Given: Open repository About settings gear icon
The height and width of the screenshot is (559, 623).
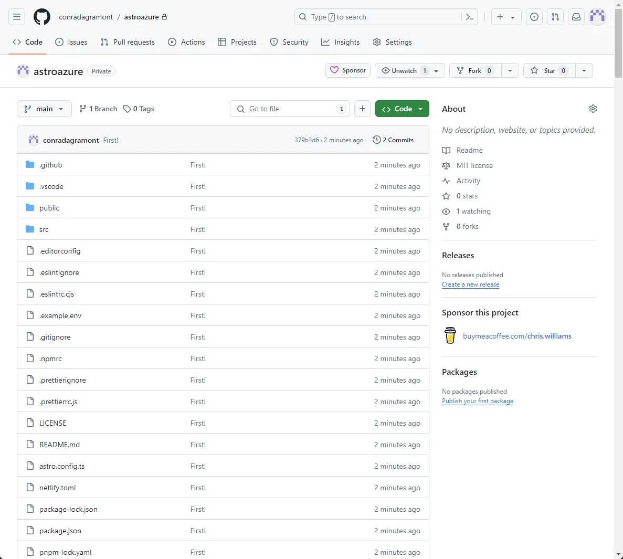Looking at the screenshot, I should point(593,109).
